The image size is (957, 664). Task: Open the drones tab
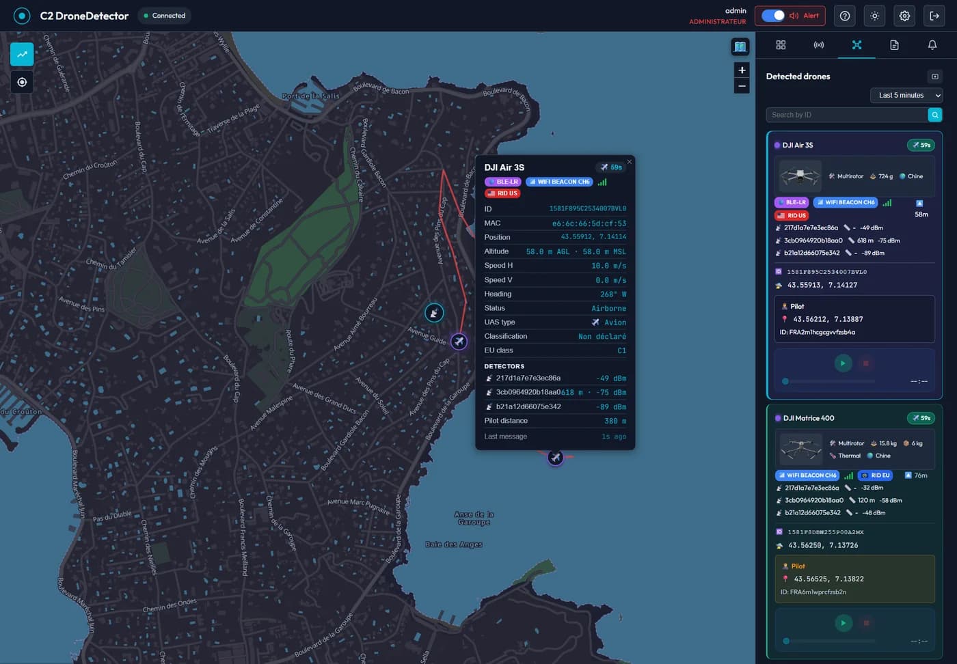coord(857,45)
